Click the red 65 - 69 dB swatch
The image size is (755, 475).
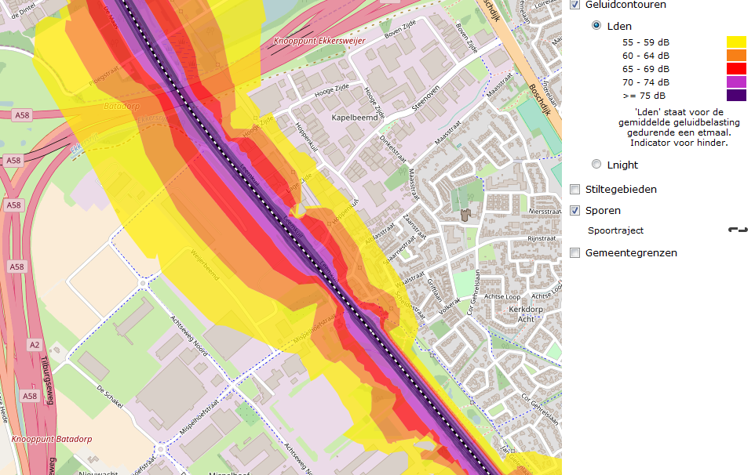[x=736, y=69]
